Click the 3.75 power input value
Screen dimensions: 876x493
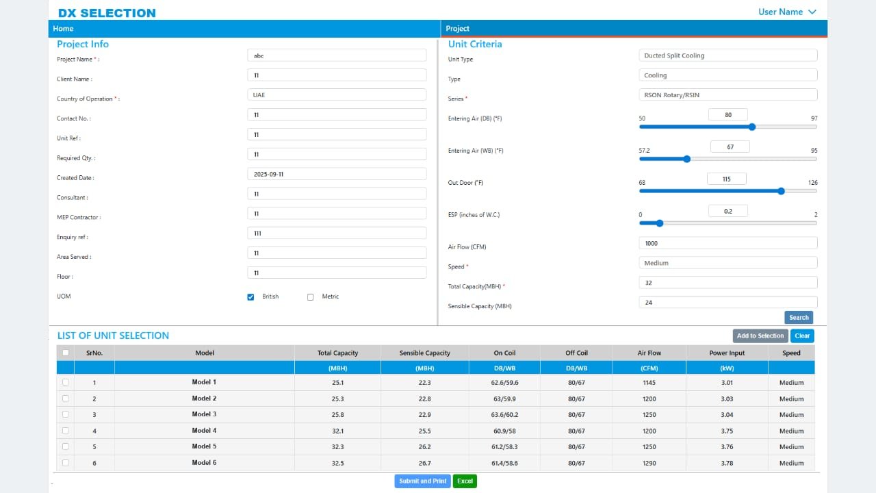point(727,431)
